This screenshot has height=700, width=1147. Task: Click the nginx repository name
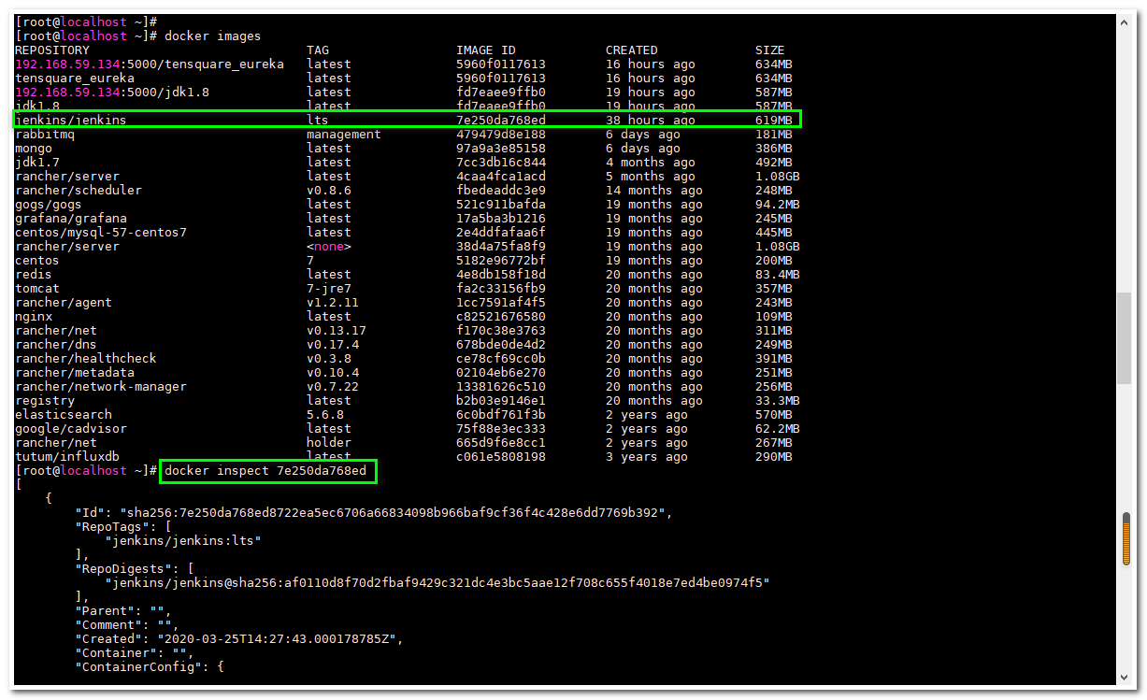pos(34,316)
